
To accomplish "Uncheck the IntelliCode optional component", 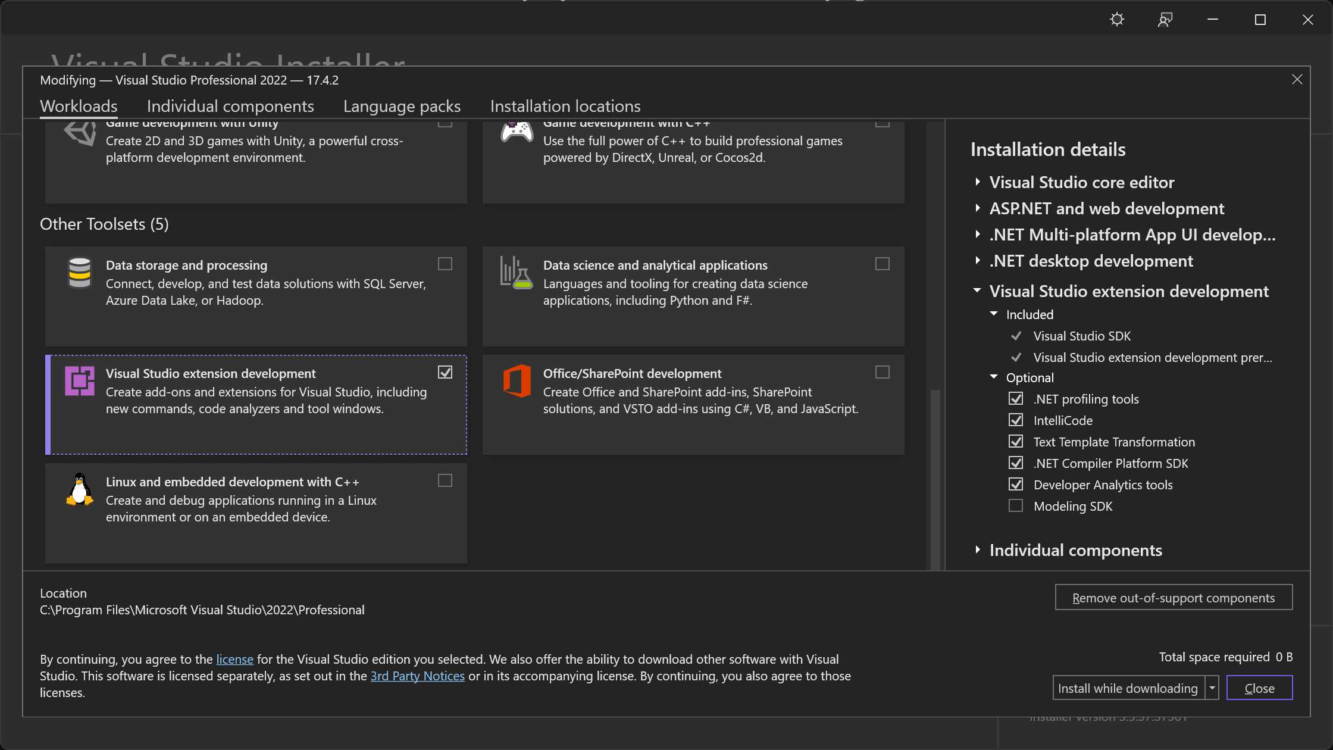I will (x=1015, y=420).
